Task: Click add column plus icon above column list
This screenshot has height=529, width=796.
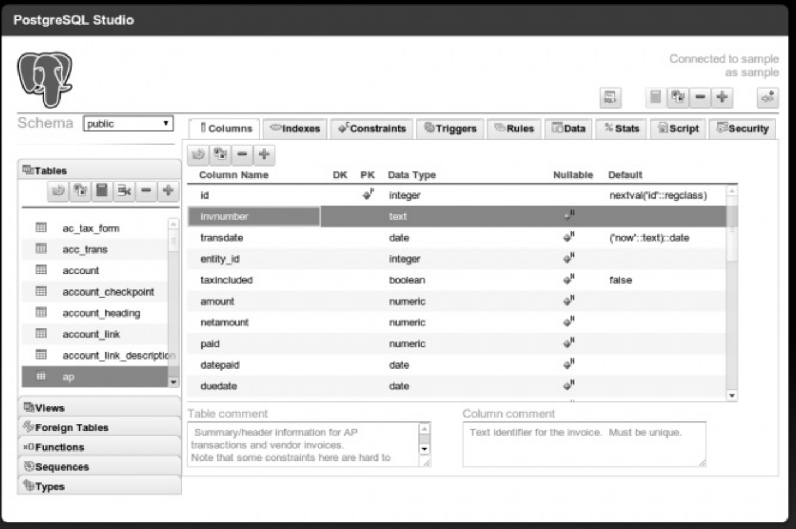Action: [264, 154]
